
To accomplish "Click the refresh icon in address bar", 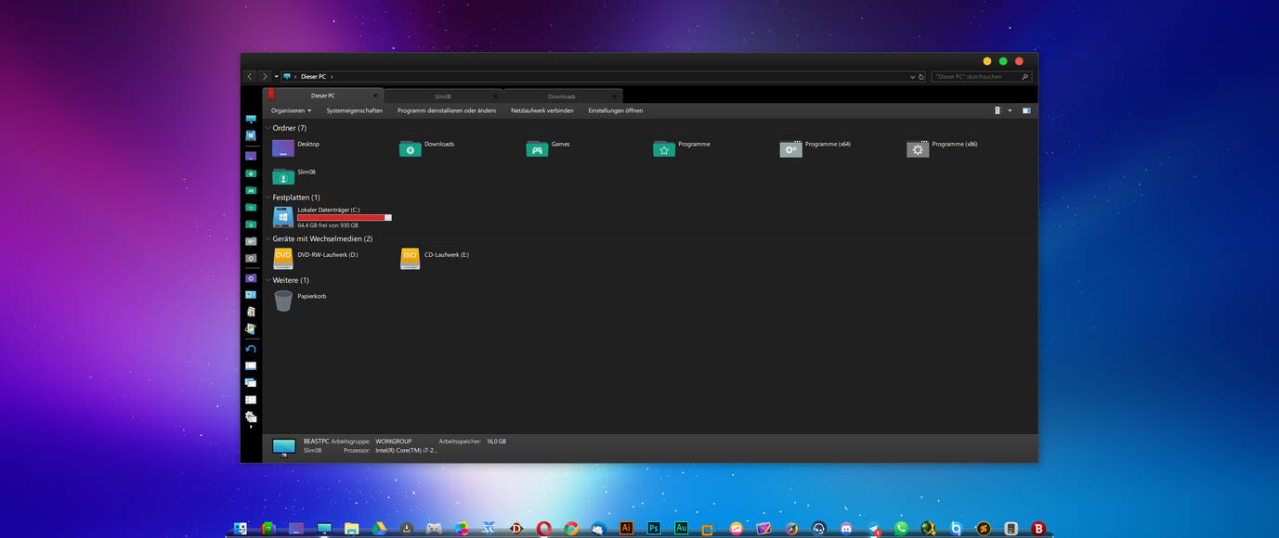I will coord(921,77).
